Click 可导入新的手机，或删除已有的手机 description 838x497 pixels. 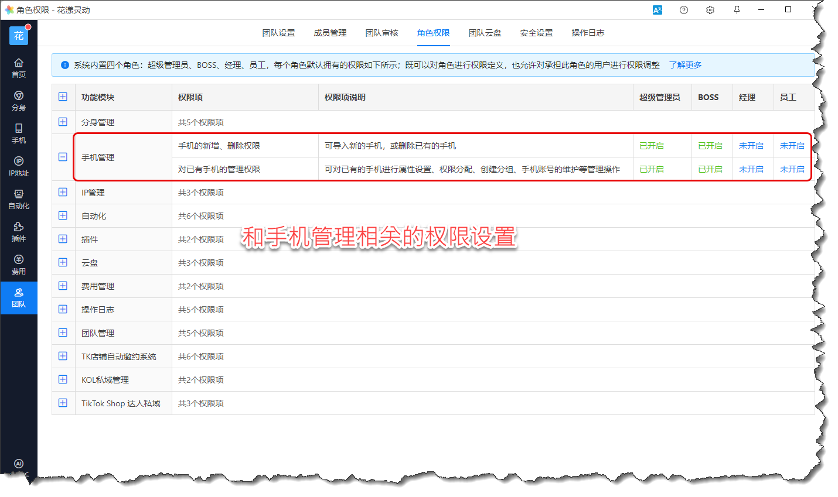pos(390,146)
